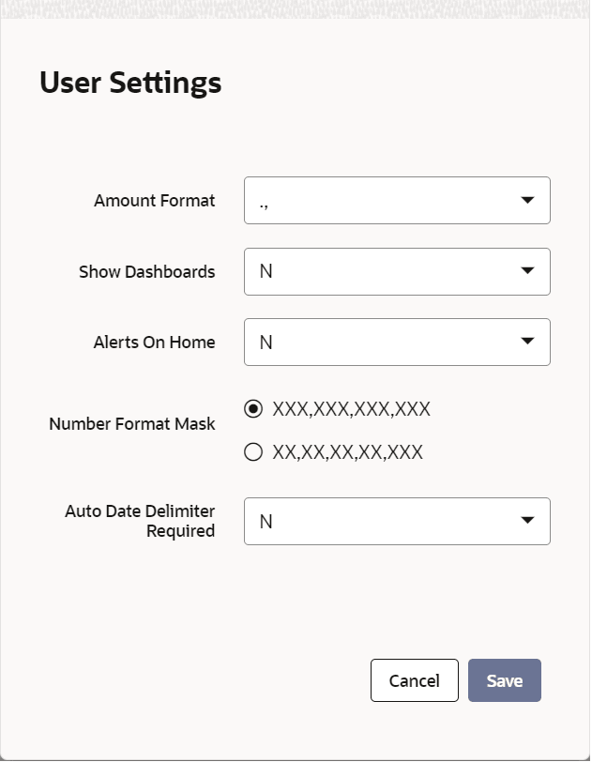Click the User Settings heading
592x762 pixels.
[x=130, y=83]
